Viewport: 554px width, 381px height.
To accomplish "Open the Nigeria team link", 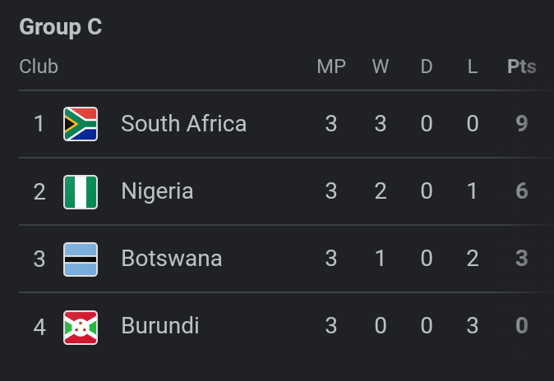I will pos(157,192).
